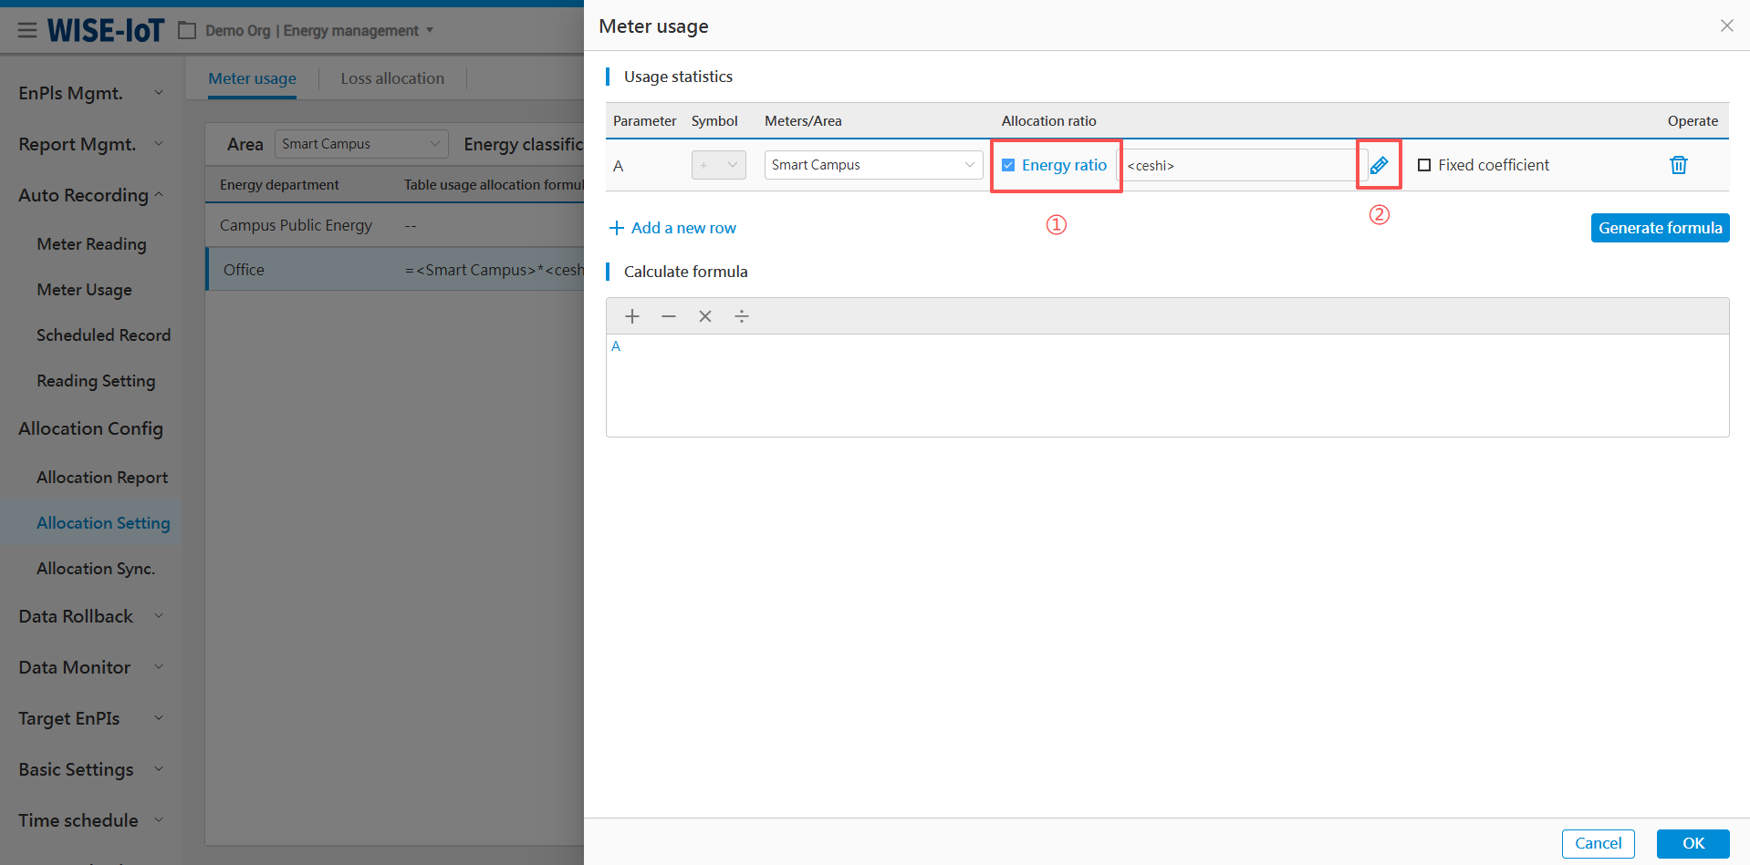Enable the Fixed coefficient checkbox
The height and width of the screenshot is (865, 1750).
1424,165
